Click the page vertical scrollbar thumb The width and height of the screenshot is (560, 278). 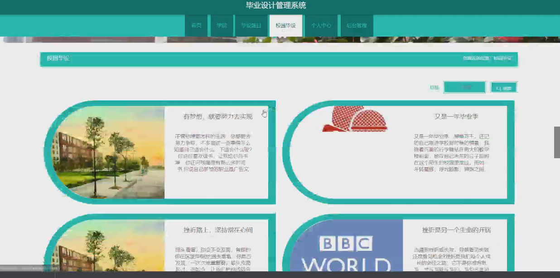point(557,142)
